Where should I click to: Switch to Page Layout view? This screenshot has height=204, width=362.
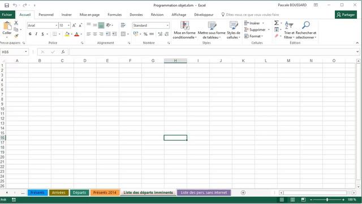click(x=292, y=199)
